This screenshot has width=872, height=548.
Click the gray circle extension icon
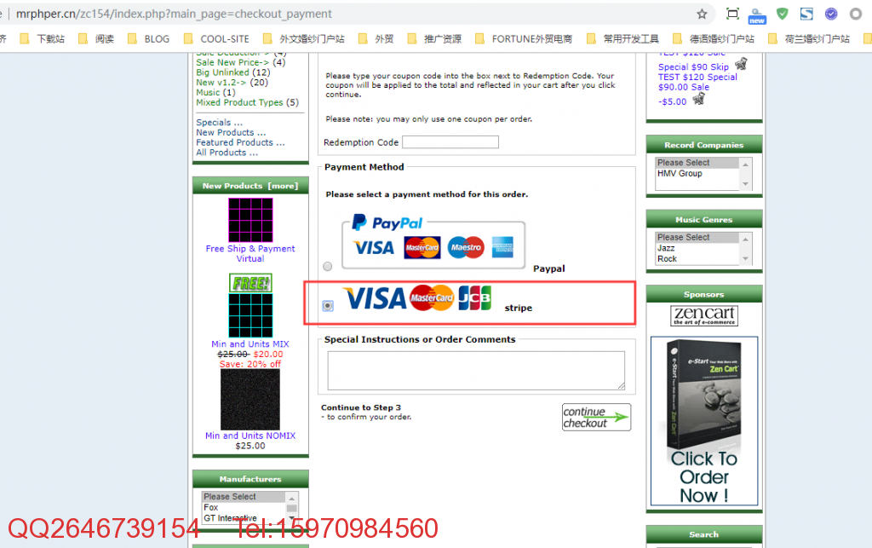pyautogui.click(x=856, y=14)
